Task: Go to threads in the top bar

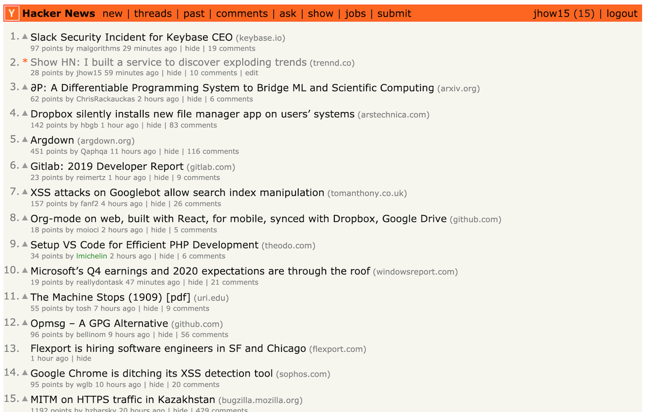Action: pos(153,13)
